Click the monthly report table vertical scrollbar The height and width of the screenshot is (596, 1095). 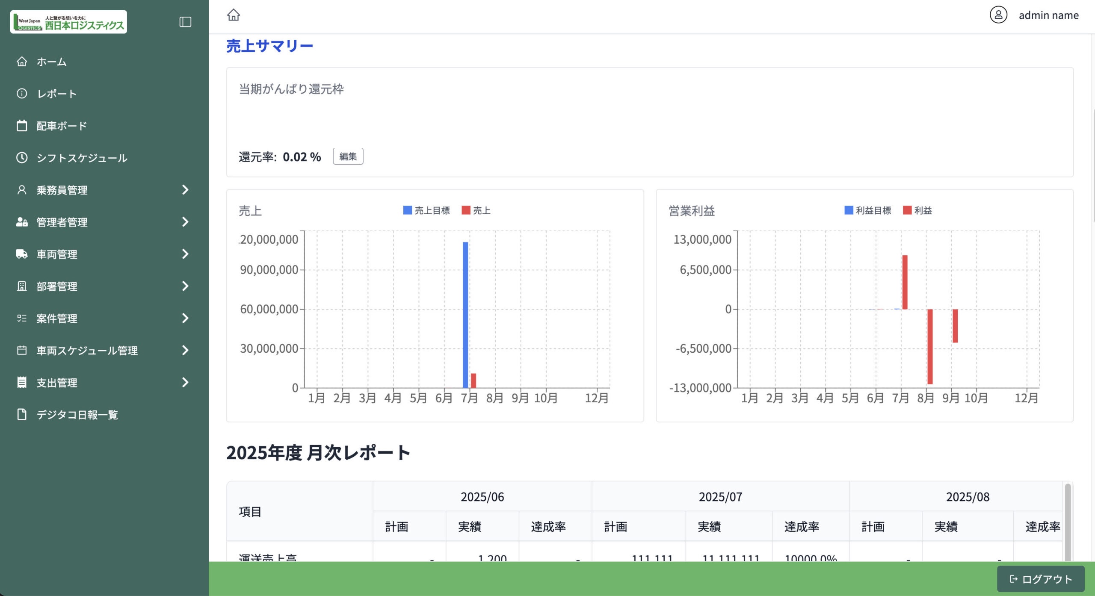click(x=1068, y=522)
